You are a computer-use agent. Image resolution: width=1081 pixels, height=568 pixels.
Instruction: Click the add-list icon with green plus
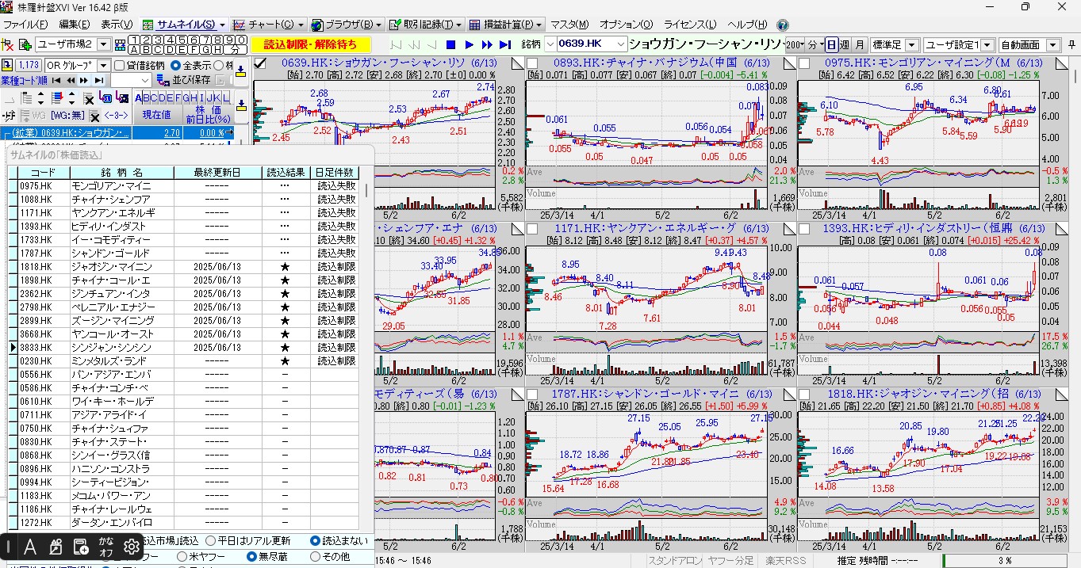pyautogui.click(x=25, y=44)
